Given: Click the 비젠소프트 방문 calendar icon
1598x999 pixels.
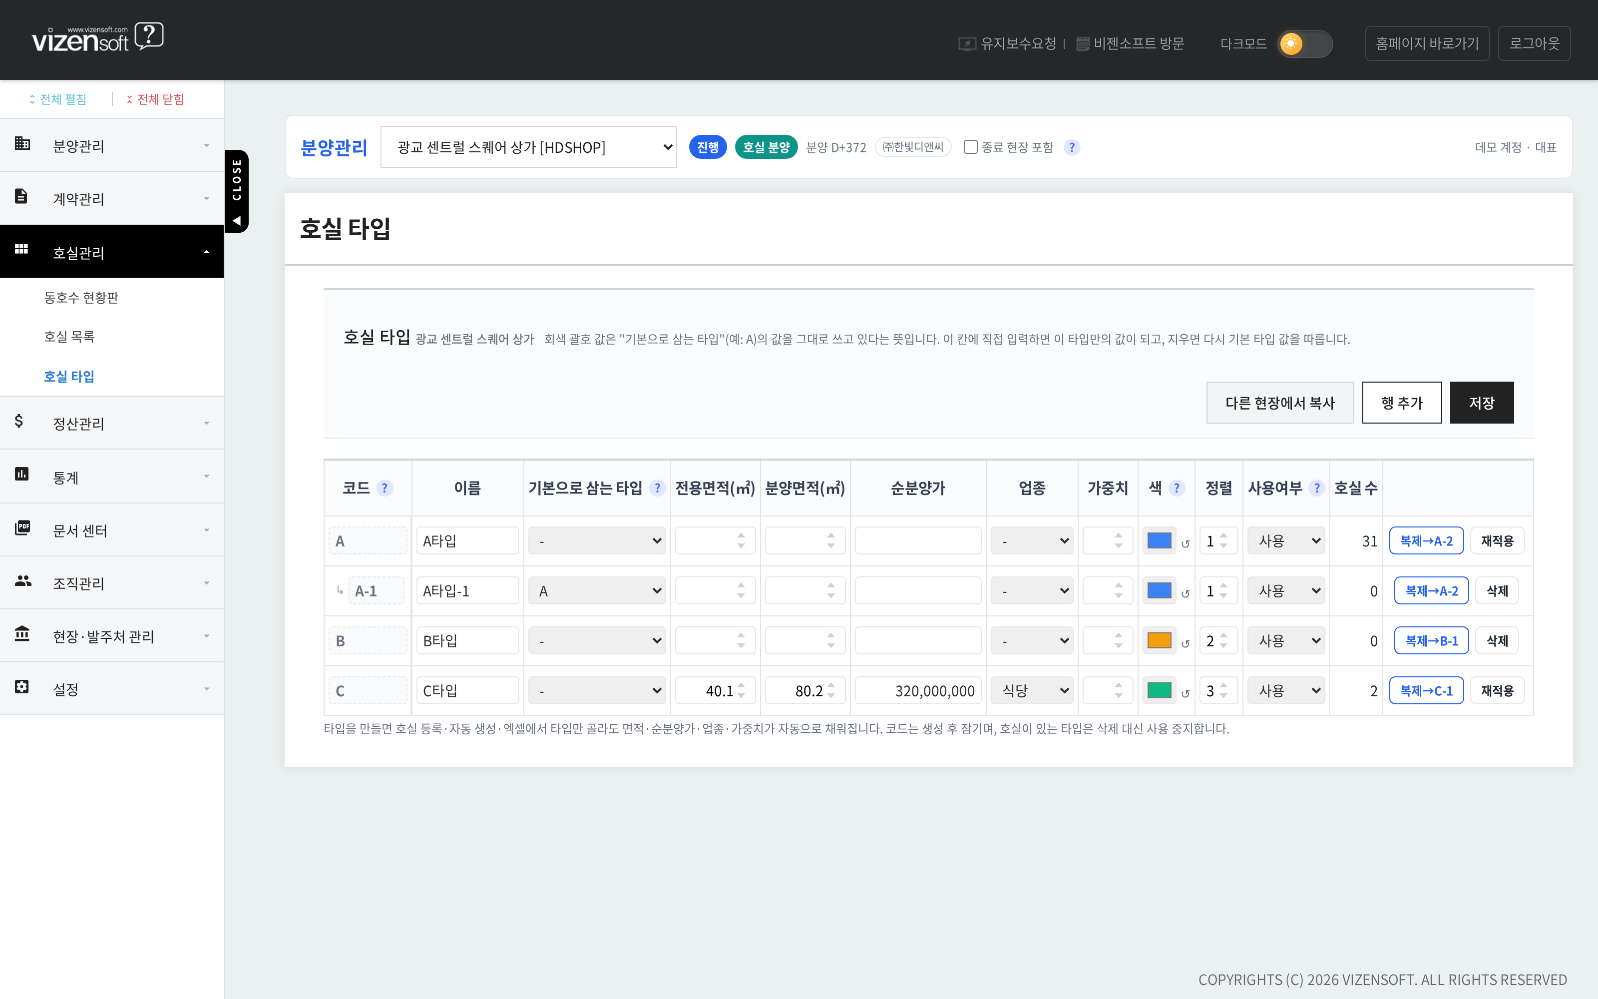Looking at the screenshot, I should pyautogui.click(x=1083, y=43).
